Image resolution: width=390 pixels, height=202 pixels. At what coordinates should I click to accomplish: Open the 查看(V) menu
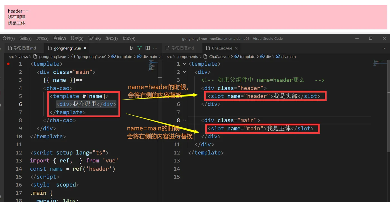pos(60,38)
